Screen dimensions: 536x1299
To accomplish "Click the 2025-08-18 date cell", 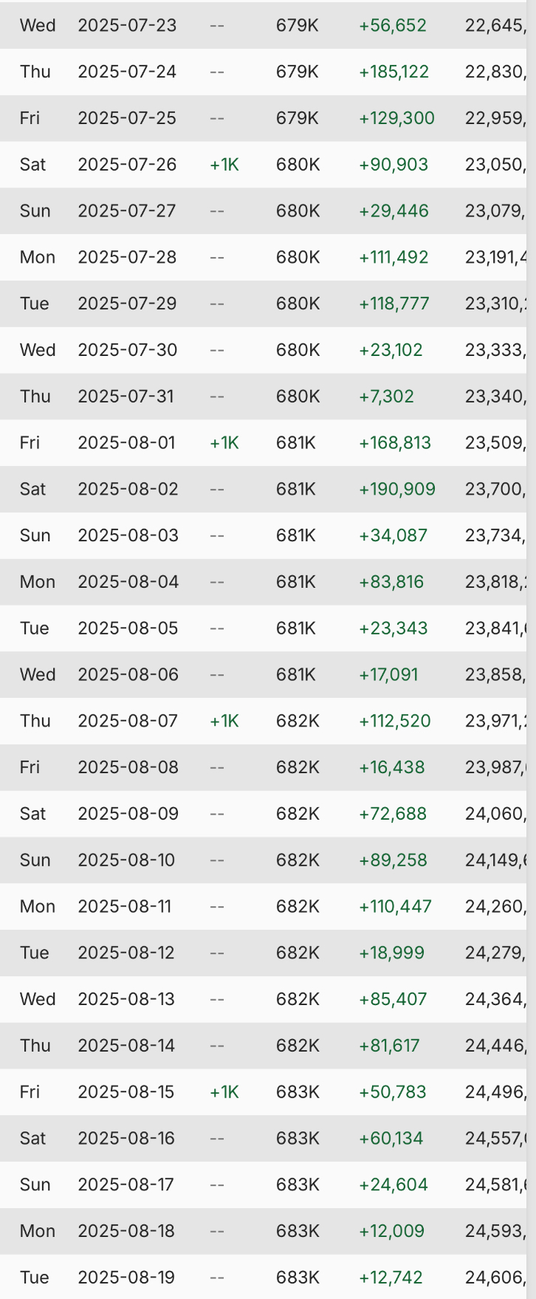I will pos(126,1231).
